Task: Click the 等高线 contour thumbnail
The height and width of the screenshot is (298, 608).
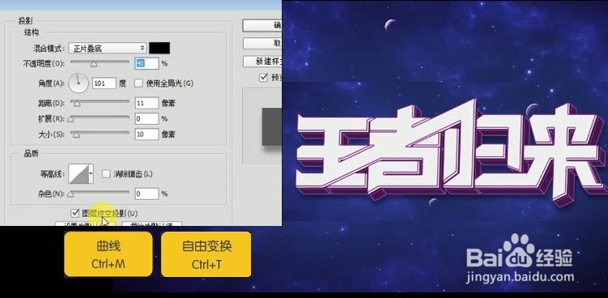Action: pos(79,173)
